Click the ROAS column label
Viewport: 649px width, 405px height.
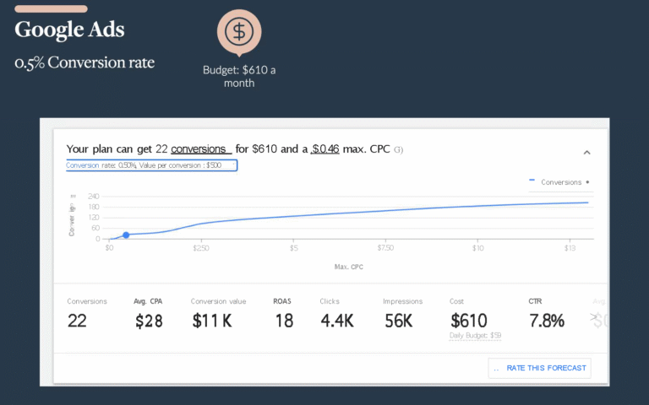click(282, 301)
